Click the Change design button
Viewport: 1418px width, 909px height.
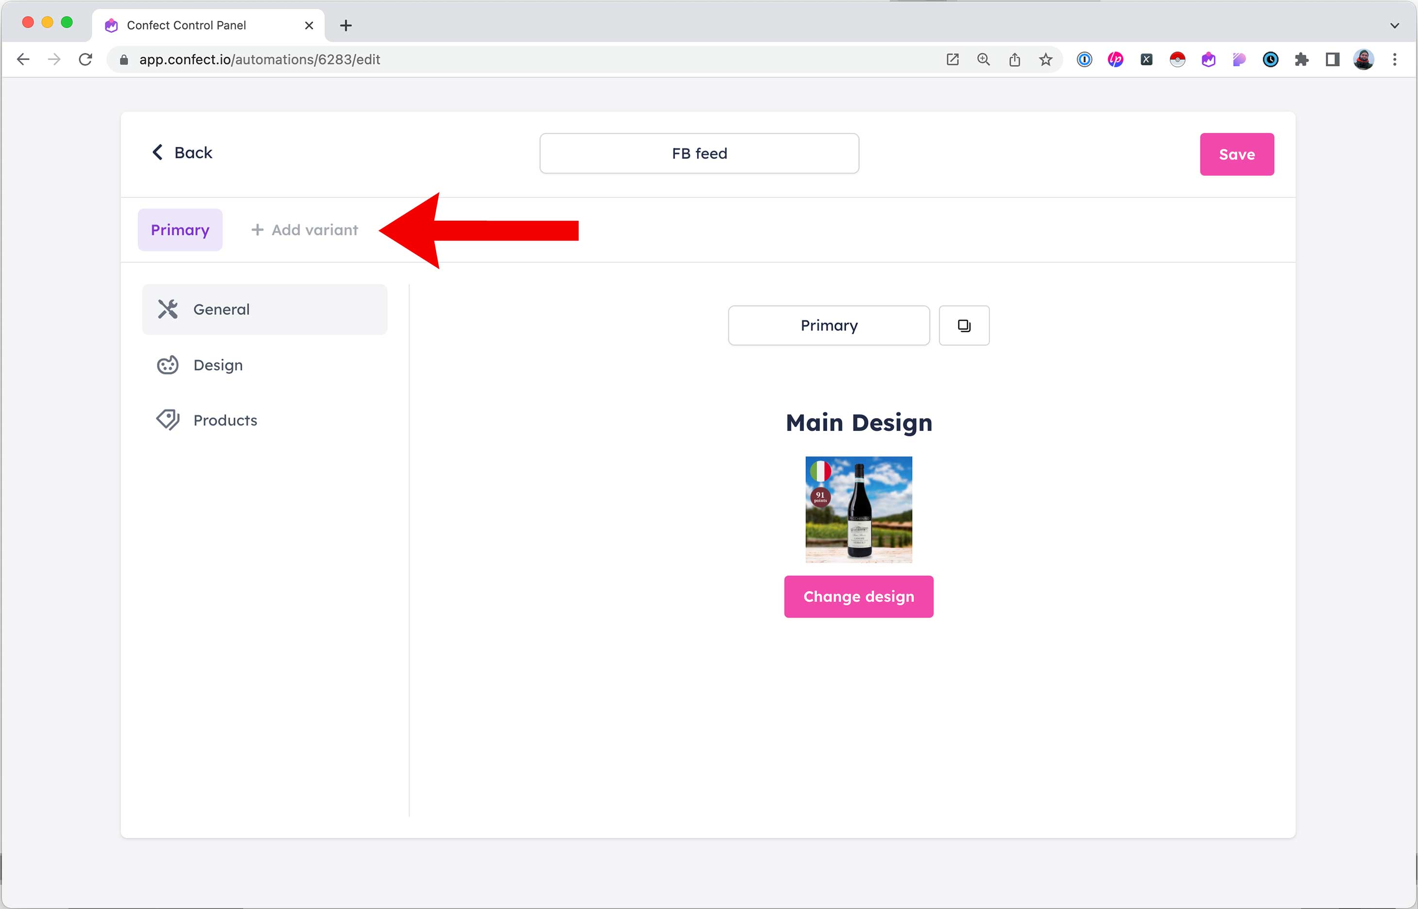click(x=858, y=596)
